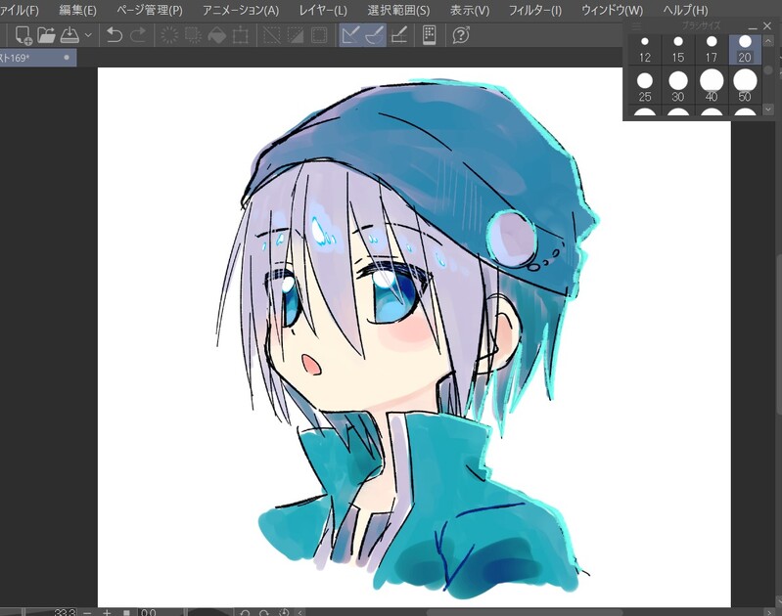Click brush size palette scroll down arrow
Viewport: 782px width, 616px height.
768,109
